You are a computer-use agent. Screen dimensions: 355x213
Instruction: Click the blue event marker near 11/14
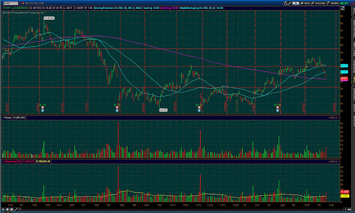199,110
